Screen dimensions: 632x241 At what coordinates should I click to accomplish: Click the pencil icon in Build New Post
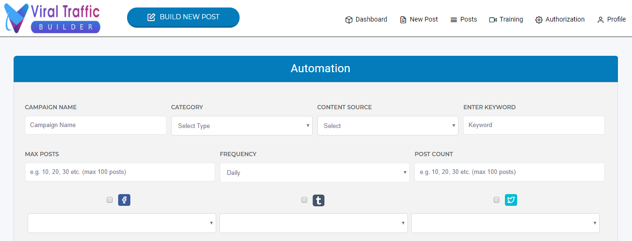pos(151,17)
